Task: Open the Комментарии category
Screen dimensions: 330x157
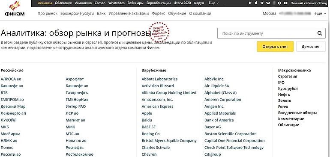Action: [291, 119]
